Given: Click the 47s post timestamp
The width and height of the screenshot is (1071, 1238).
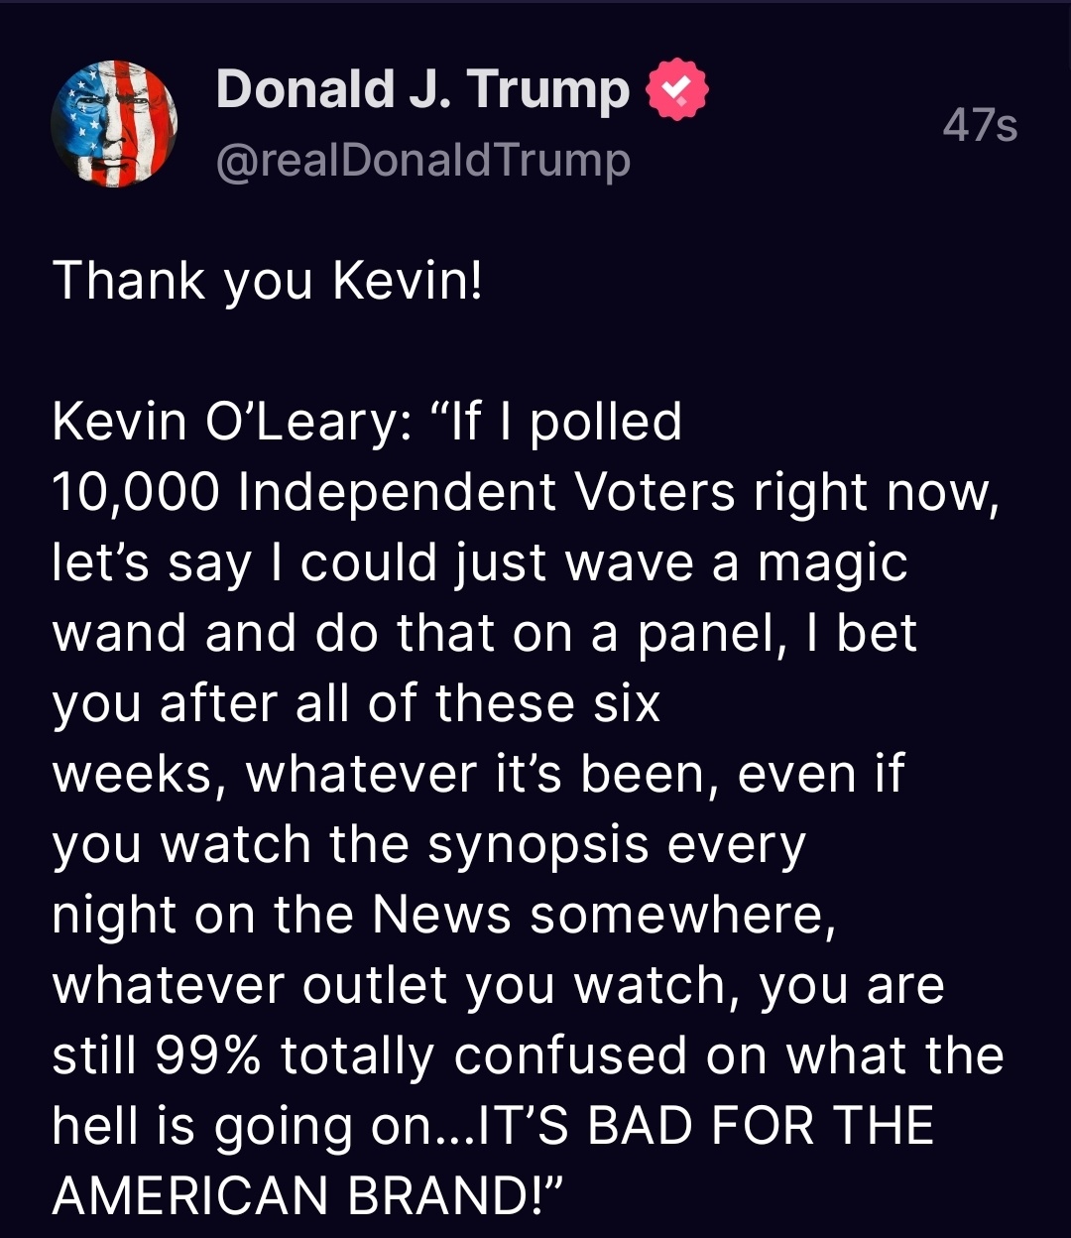Looking at the screenshot, I should [x=980, y=127].
